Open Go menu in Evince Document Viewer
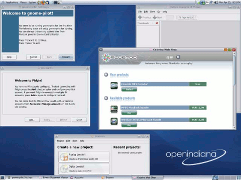This screenshot has width=241, height=180. [x=159, y=11]
